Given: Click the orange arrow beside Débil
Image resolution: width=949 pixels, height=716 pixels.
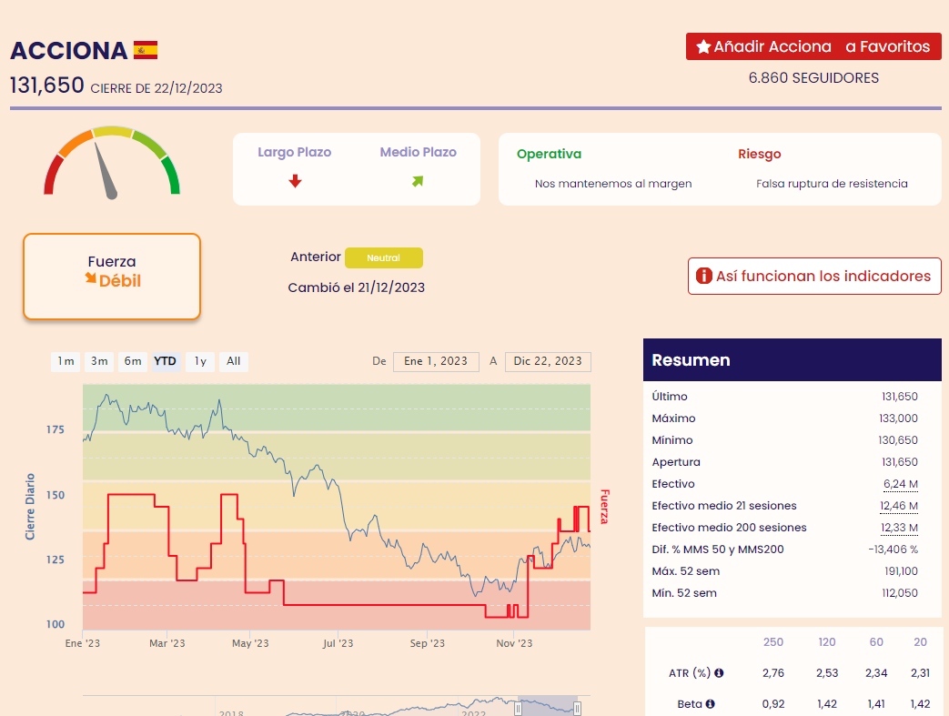Looking at the screenshot, I should pos(91,277).
